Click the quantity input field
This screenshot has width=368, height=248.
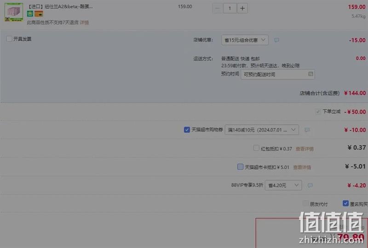coord(230,8)
